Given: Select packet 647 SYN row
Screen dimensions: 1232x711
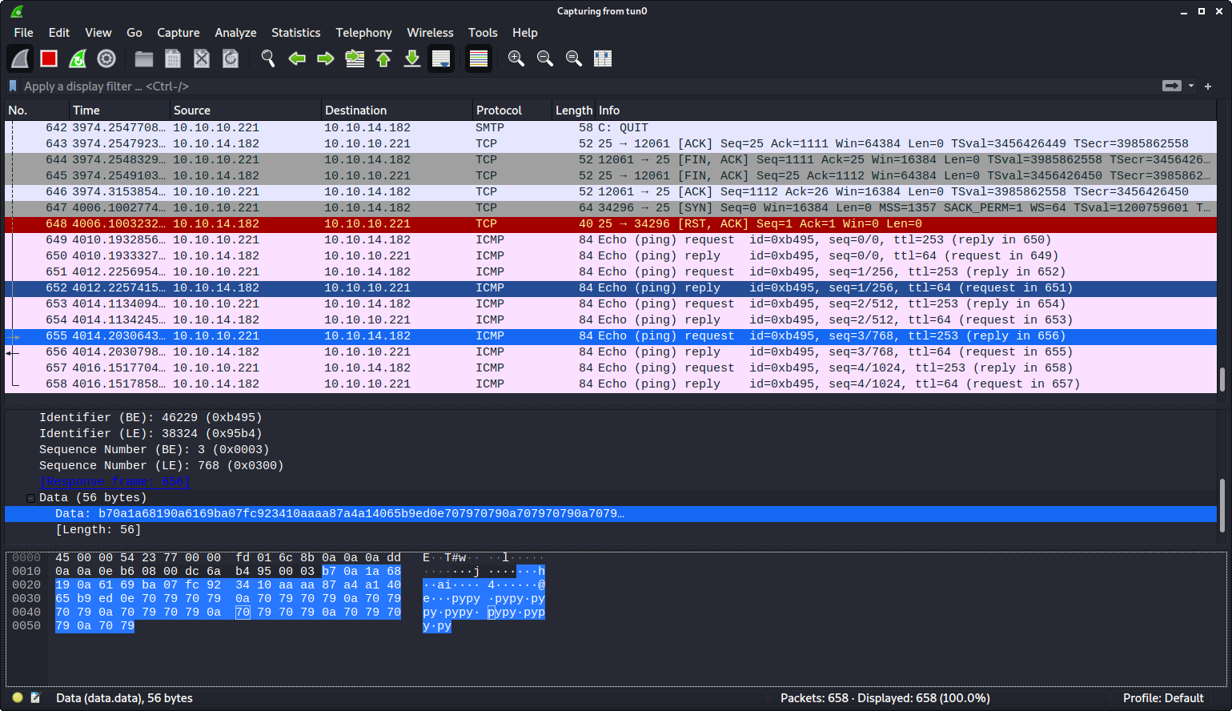Looking at the screenshot, I should point(611,208).
